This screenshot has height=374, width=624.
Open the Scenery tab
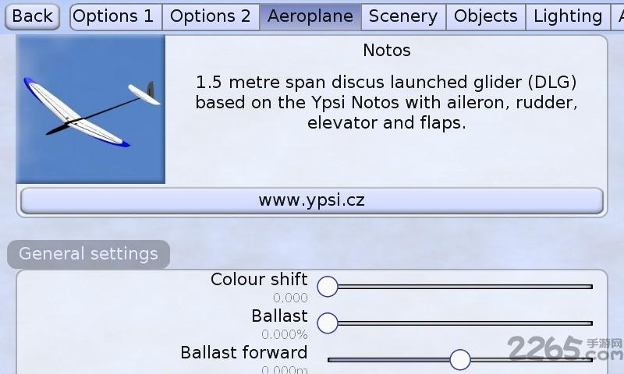click(x=403, y=16)
